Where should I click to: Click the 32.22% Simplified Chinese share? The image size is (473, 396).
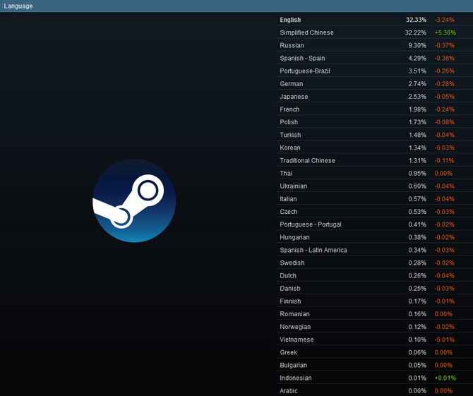click(415, 32)
